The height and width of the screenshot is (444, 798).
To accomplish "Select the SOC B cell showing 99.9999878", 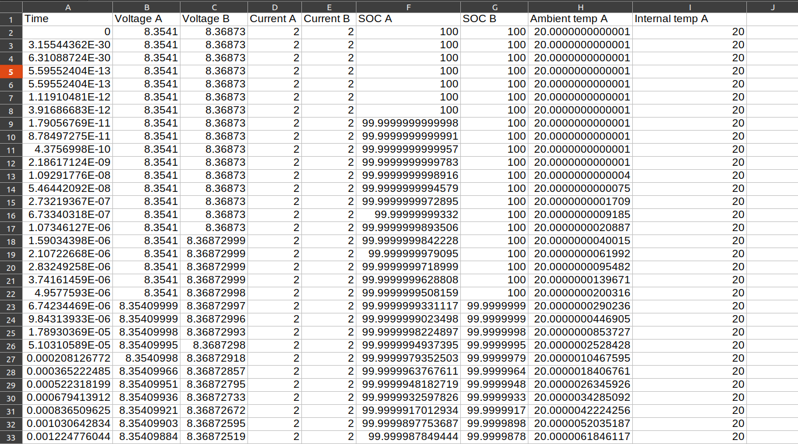I will click(494, 437).
